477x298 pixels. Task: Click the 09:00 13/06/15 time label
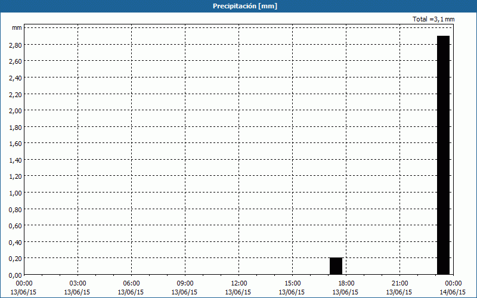tap(185, 288)
